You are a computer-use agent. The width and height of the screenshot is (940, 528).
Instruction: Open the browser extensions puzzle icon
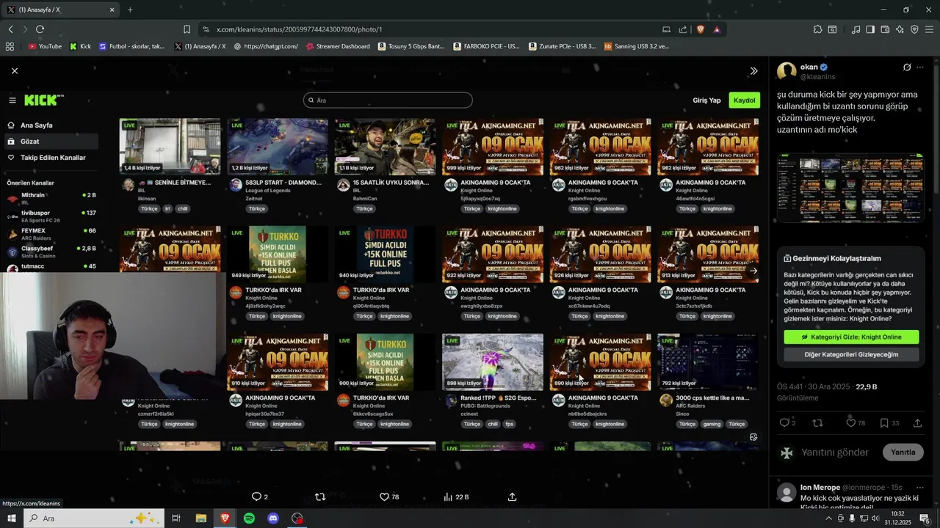coord(817,29)
